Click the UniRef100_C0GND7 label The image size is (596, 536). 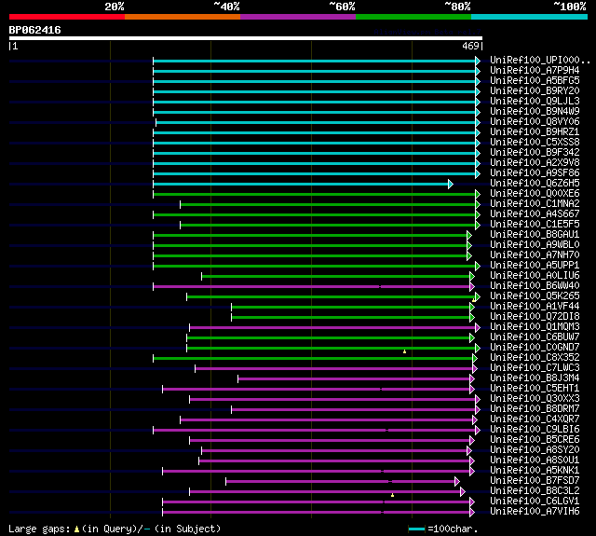tap(535, 348)
